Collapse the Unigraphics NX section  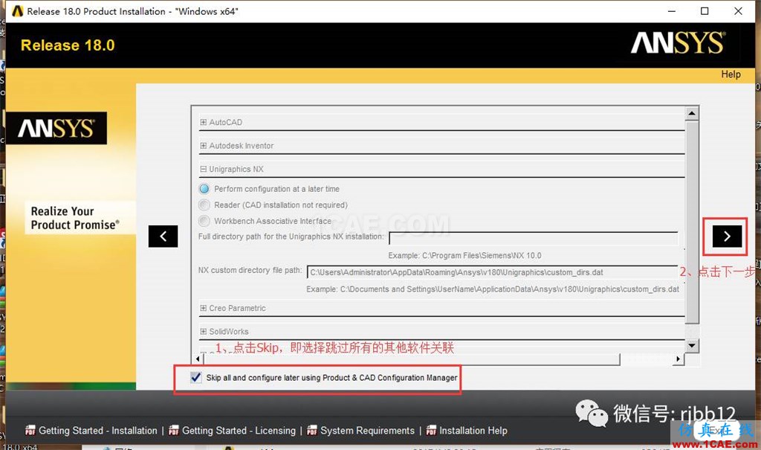point(204,169)
